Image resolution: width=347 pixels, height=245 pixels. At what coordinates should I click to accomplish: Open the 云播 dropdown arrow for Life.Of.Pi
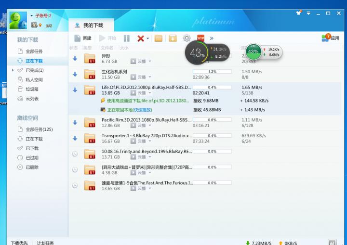pyautogui.click(x=150, y=93)
